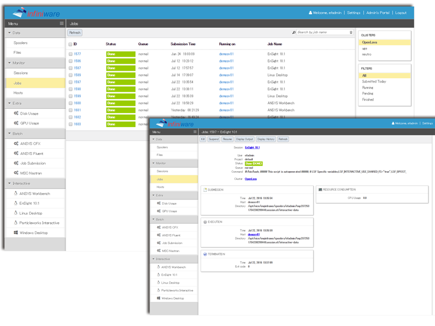Click Display History in the job detail toolbar

pos(266,139)
